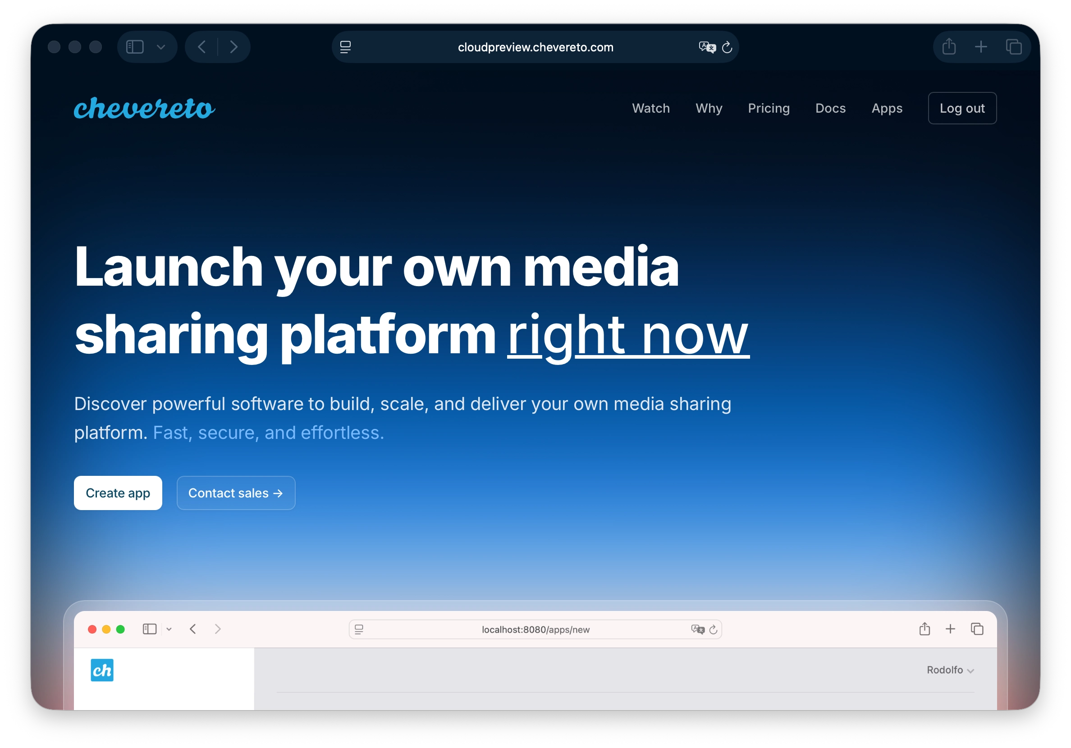Click the forward arrow in the preview window
This screenshot has height=748, width=1071.
[x=218, y=629]
